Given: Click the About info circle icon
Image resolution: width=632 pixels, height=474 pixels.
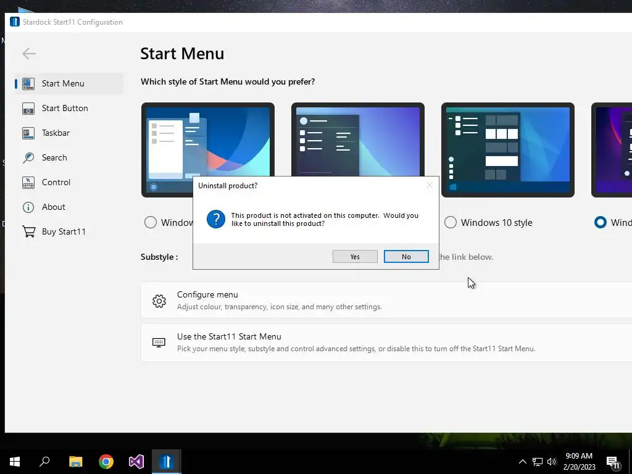Looking at the screenshot, I should pyautogui.click(x=28, y=207).
